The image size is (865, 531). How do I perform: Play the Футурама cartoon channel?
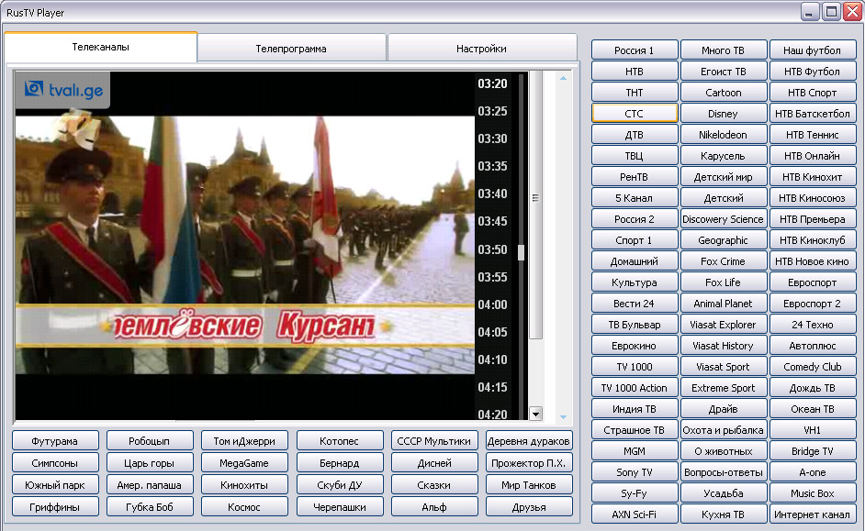(x=54, y=441)
